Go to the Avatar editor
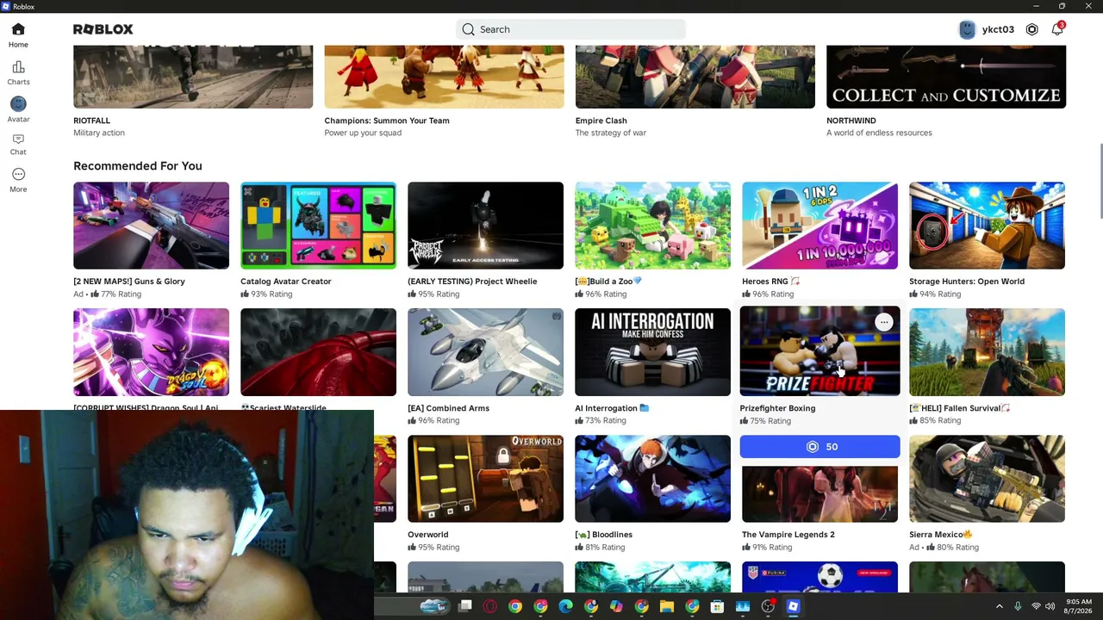The height and width of the screenshot is (620, 1103). coord(18,108)
